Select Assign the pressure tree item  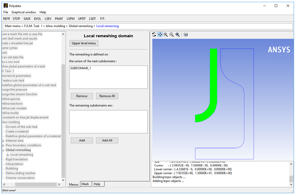(x=15, y=90)
